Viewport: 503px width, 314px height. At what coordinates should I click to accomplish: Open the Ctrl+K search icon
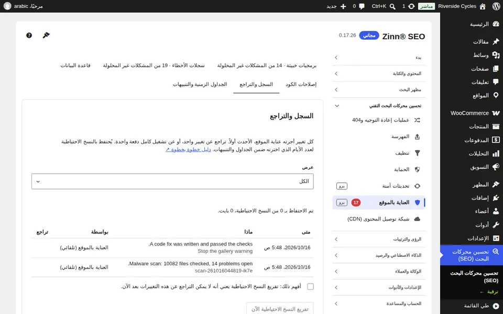pos(392,6)
